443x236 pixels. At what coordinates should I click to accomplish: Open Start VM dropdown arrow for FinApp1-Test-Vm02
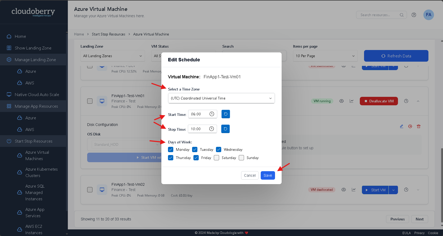click(393, 190)
